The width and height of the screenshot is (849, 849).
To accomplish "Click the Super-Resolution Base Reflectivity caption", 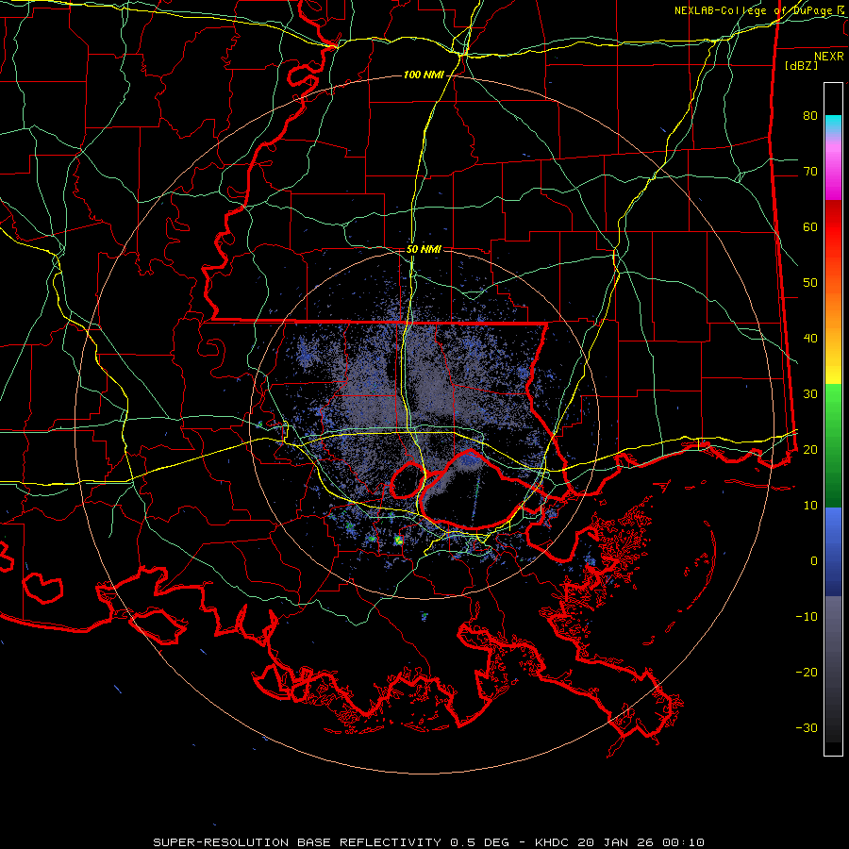I will tap(429, 842).
